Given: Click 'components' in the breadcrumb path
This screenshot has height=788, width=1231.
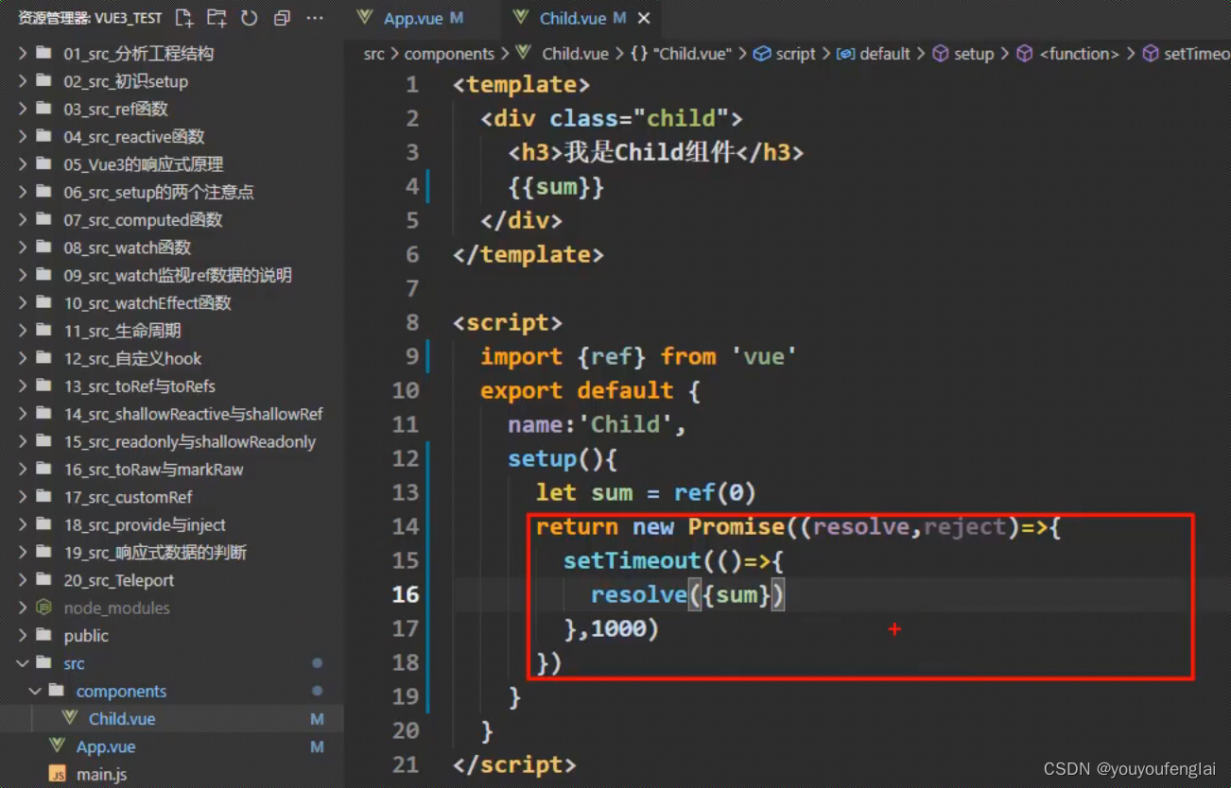Looking at the screenshot, I should [x=449, y=54].
